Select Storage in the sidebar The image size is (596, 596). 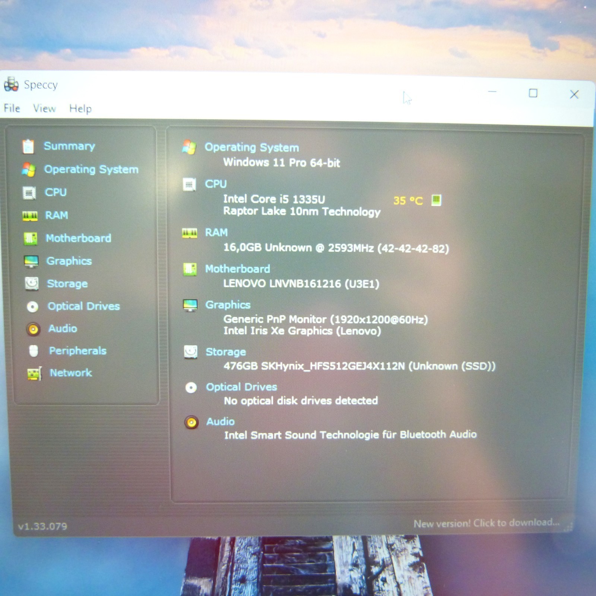click(x=67, y=284)
